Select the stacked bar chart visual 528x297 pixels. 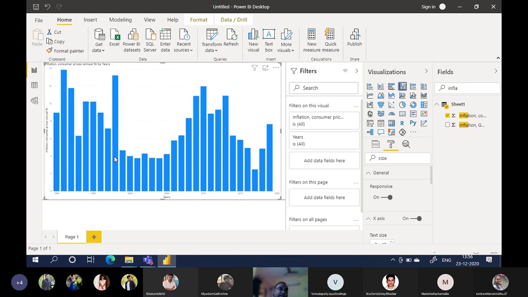click(370, 86)
